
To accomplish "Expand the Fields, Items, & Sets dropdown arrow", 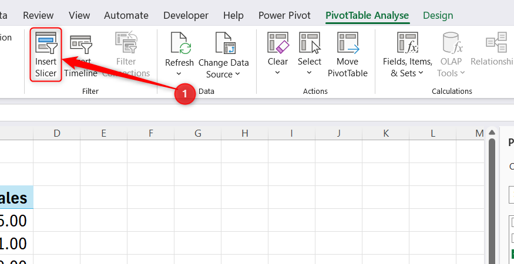I will coord(421,73).
